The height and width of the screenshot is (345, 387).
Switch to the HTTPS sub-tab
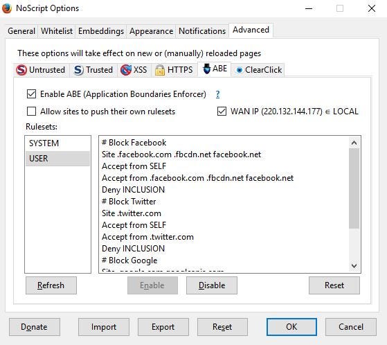[174, 70]
